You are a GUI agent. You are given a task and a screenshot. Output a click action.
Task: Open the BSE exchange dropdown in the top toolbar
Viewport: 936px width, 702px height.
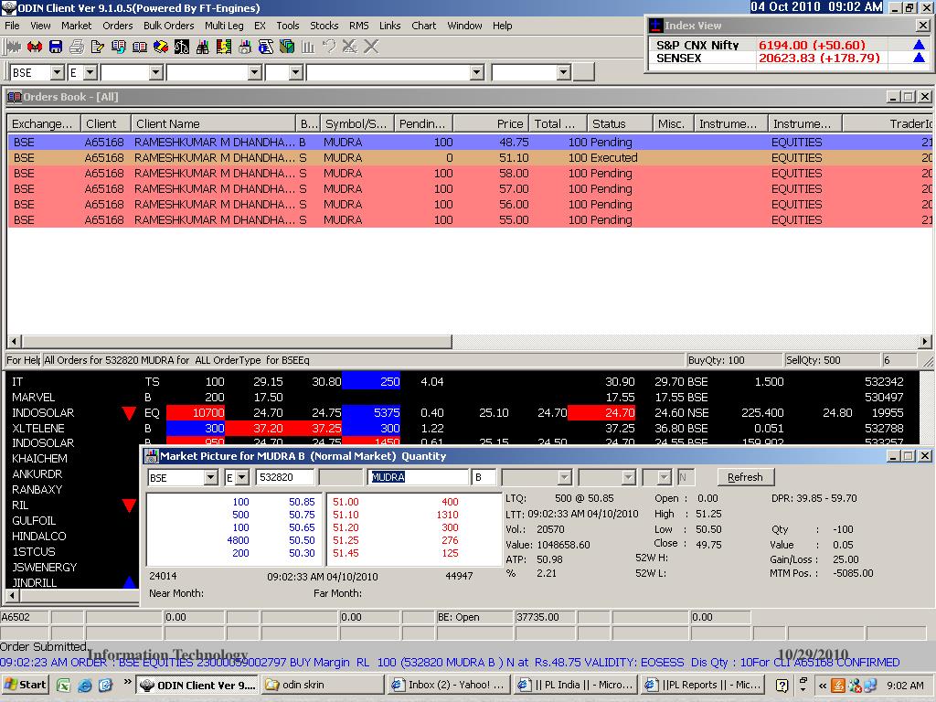[x=58, y=72]
